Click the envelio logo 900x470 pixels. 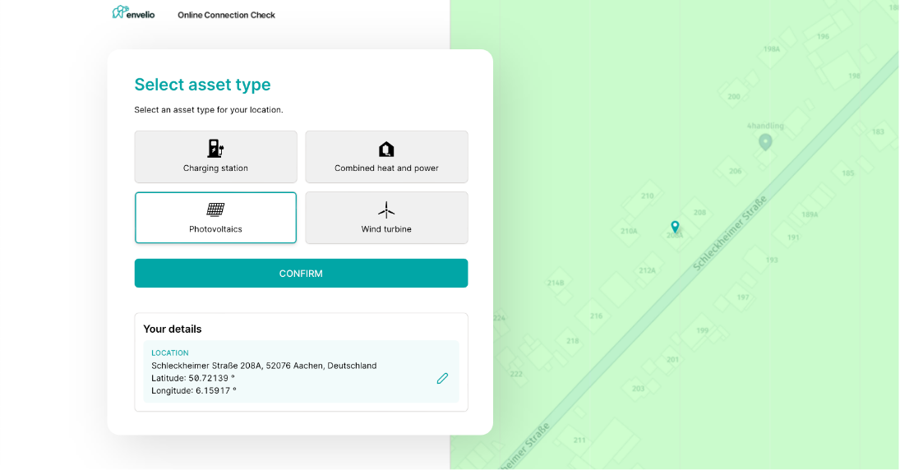point(133,12)
